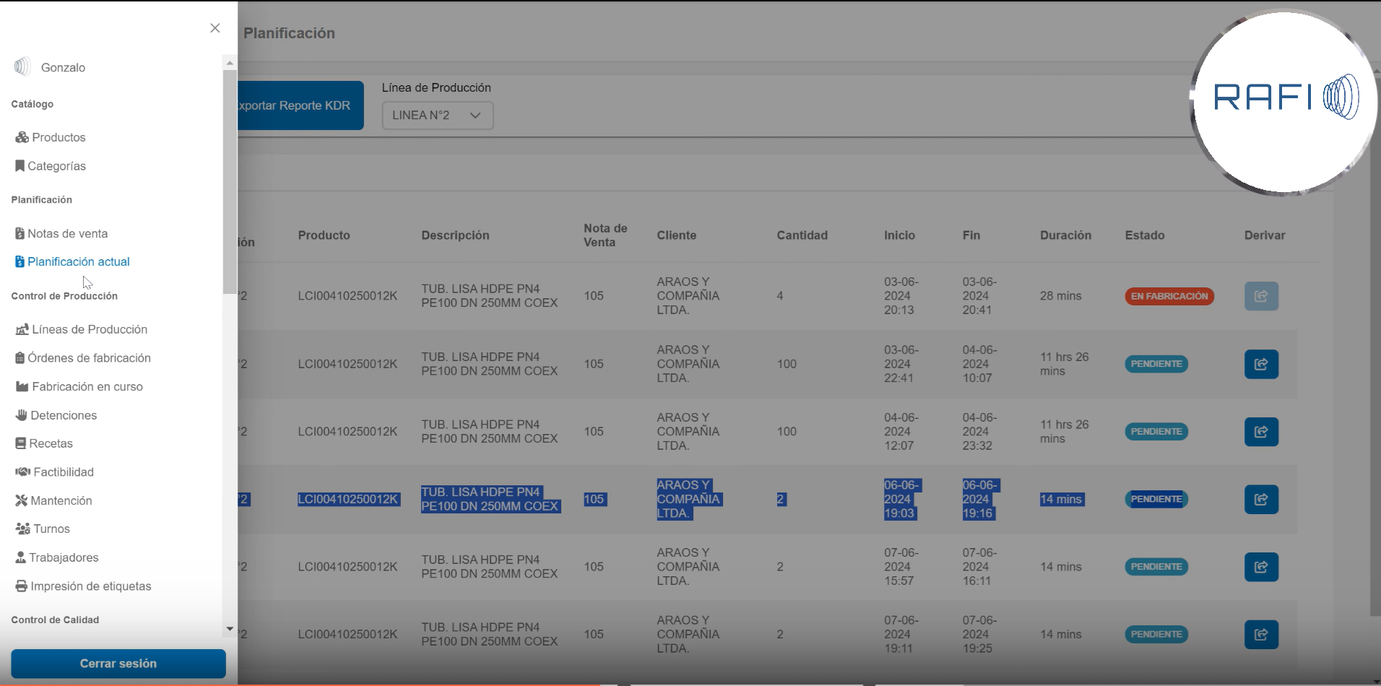Click the Cerrar sesión button
Screen dimensions: 1381x686
tap(118, 664)
